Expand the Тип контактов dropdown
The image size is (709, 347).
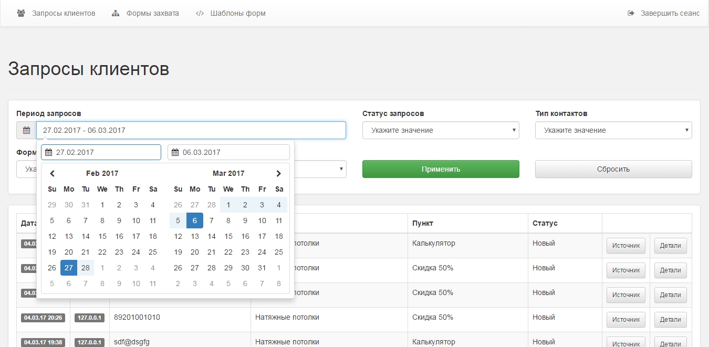pyautogui.click(x=613, y=130)
